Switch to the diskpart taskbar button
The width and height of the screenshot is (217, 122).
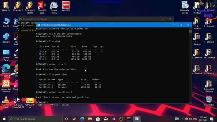[x=137, y=119]
